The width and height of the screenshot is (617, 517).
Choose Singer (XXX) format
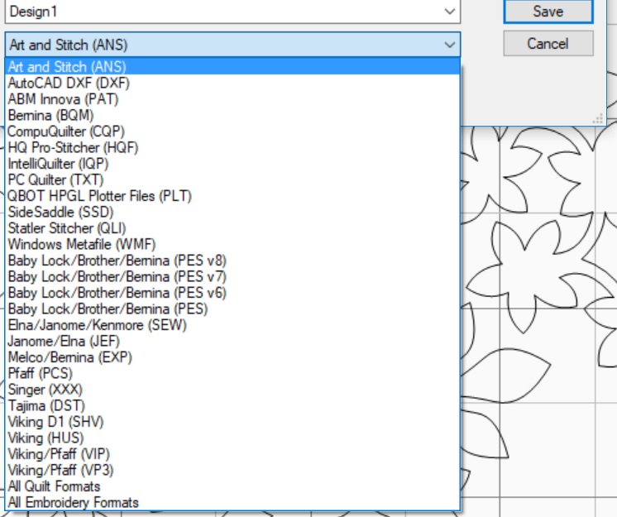point(232,389)
